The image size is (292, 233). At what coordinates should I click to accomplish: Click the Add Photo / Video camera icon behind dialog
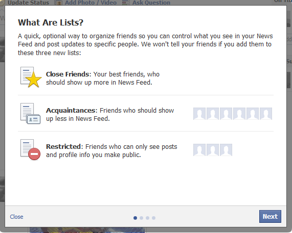(x=58, y=3)
